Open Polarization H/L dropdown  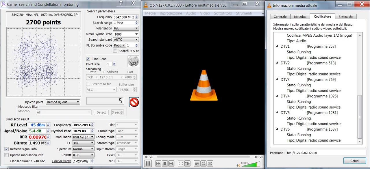coord(126,28)
